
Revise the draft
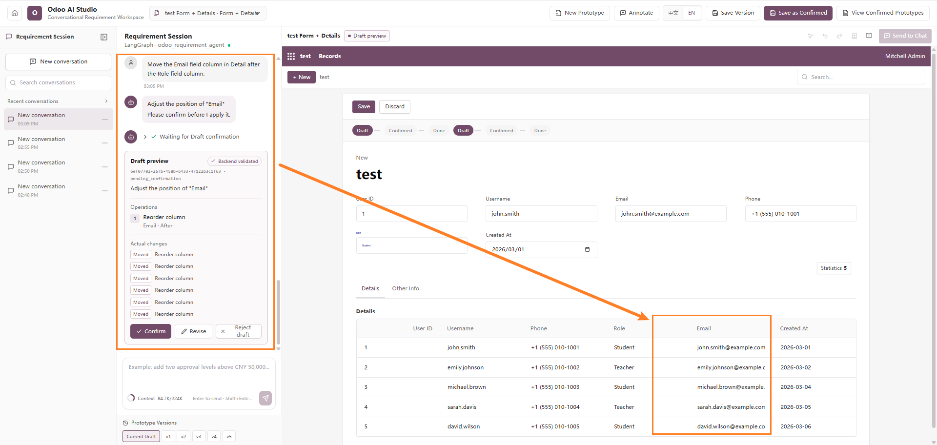tap(194, 331)
